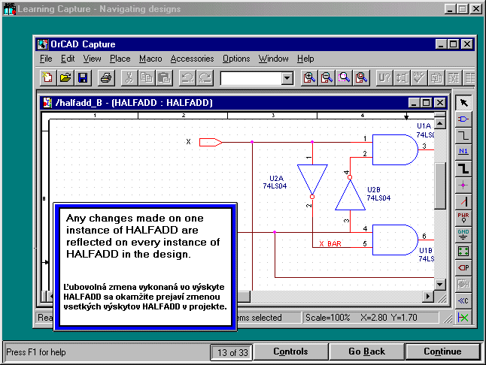This screenshot has height=365, width=486.
Task: Click the schematic vertical scrollbar down arrow
Action: [x=440, y=284]
